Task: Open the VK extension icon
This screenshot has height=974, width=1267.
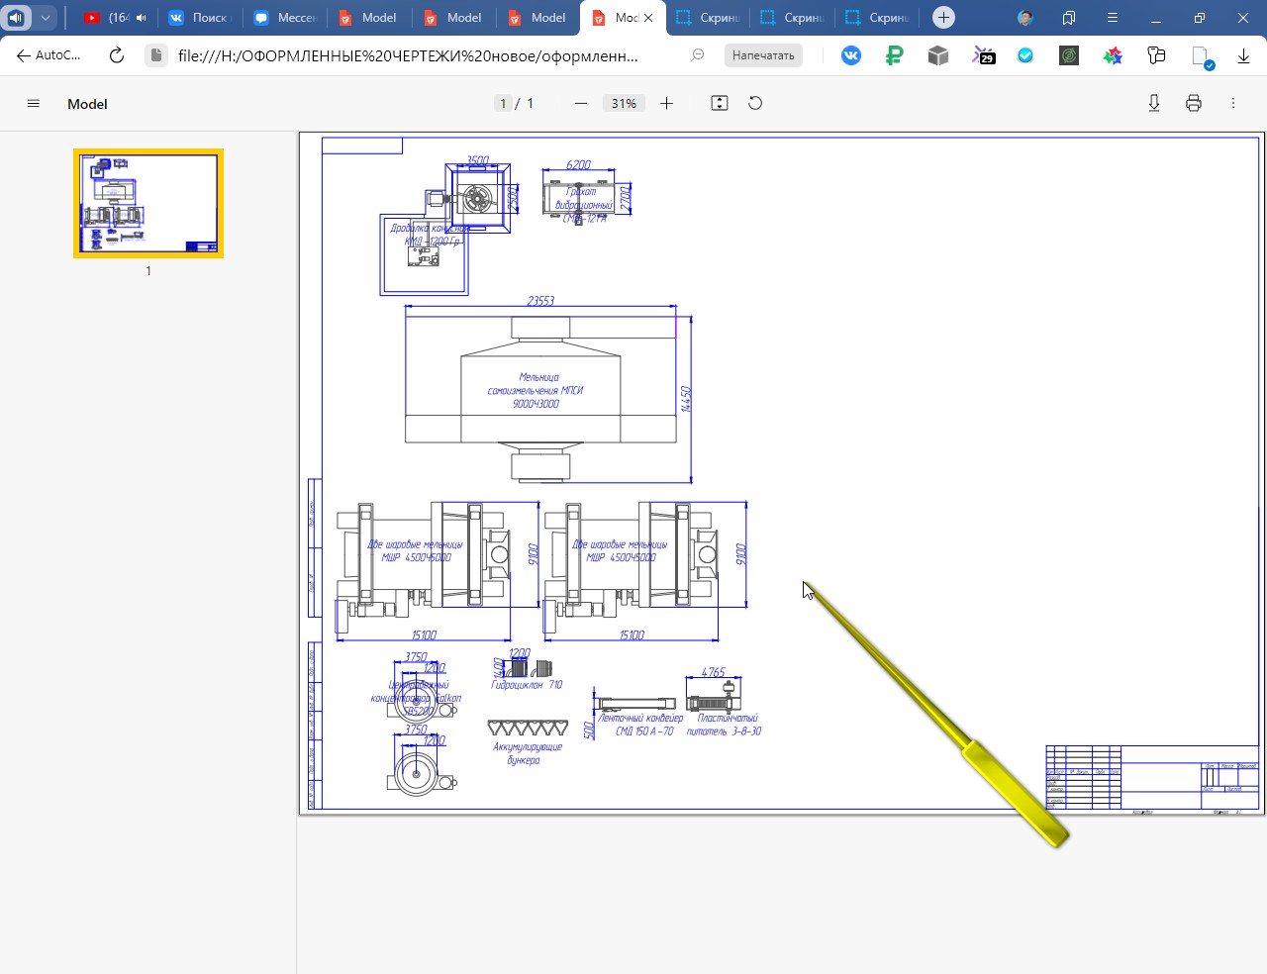Action: tap(851, 55)
